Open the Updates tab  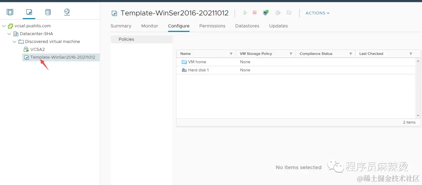279,26
